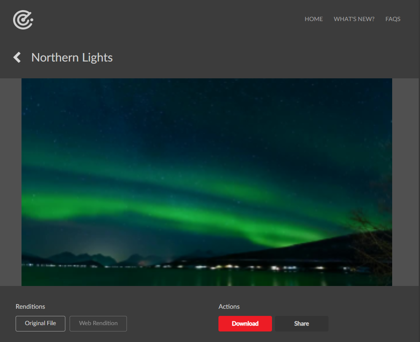Screen dimensions: 420x342
Task: Open the WHAT'S NEW? page
Action: 354,19
